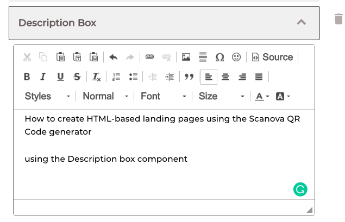Click Paste as plain text icon
The width and height of the screenshot is (345, 222).
pyautogui.click(x=77, y=57)
